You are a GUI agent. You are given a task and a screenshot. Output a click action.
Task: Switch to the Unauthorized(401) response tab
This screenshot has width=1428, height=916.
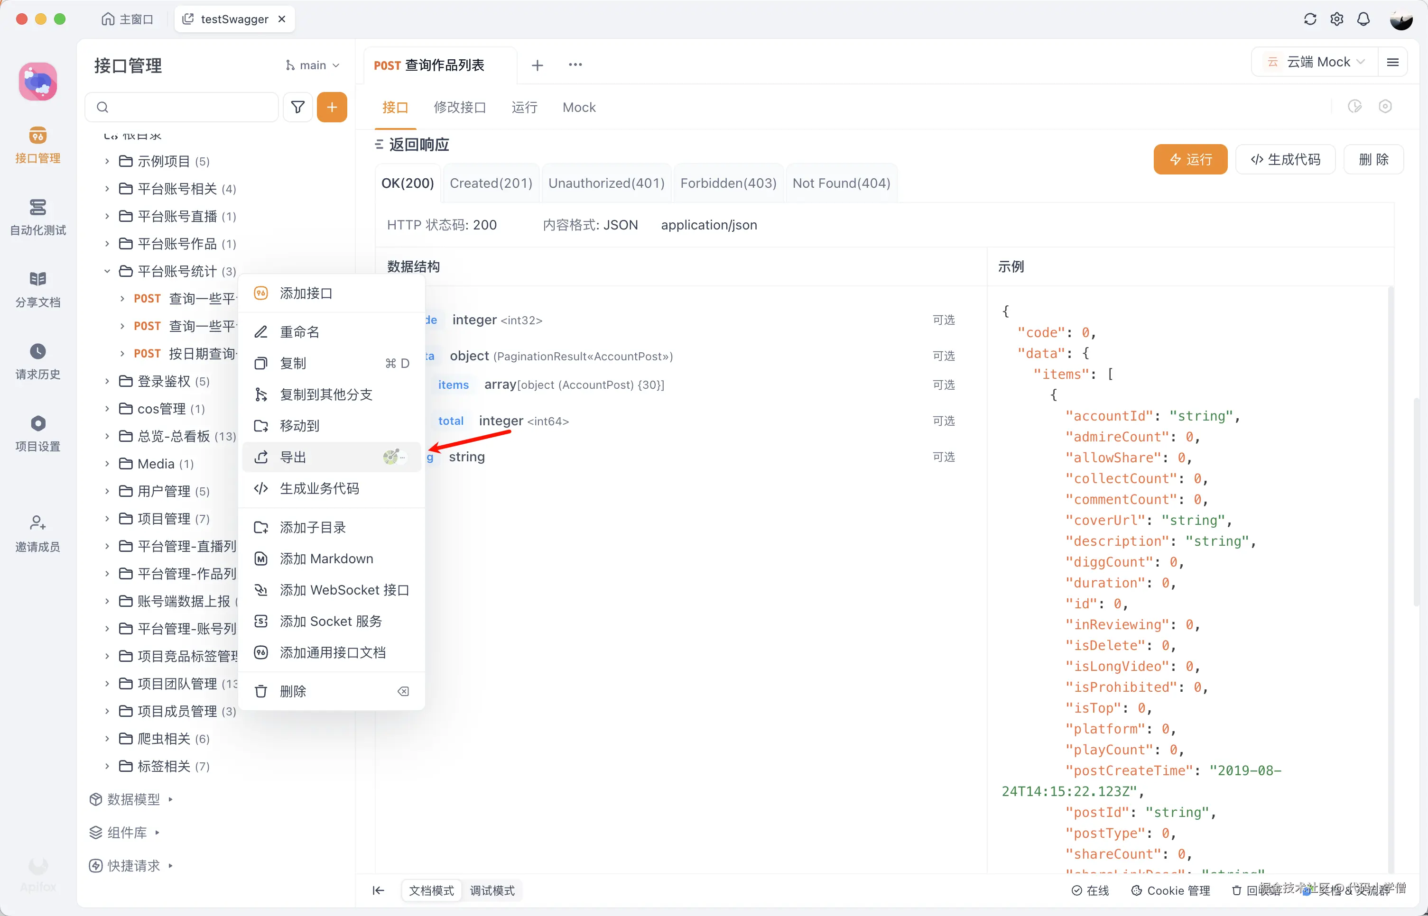tap(606, 183)
